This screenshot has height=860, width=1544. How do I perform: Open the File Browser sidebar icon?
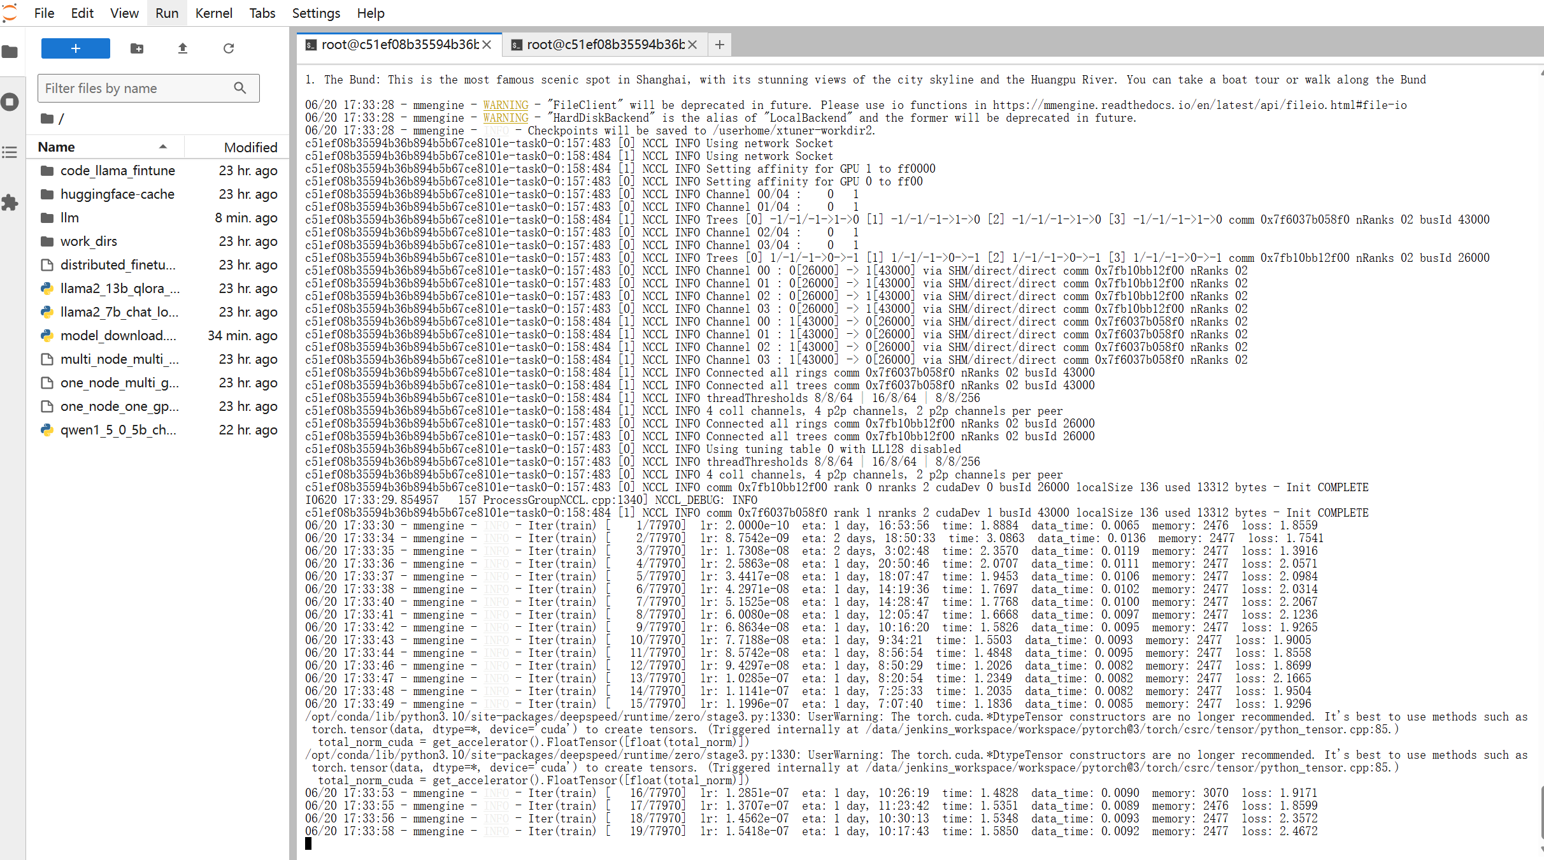[x=10, y=52]
